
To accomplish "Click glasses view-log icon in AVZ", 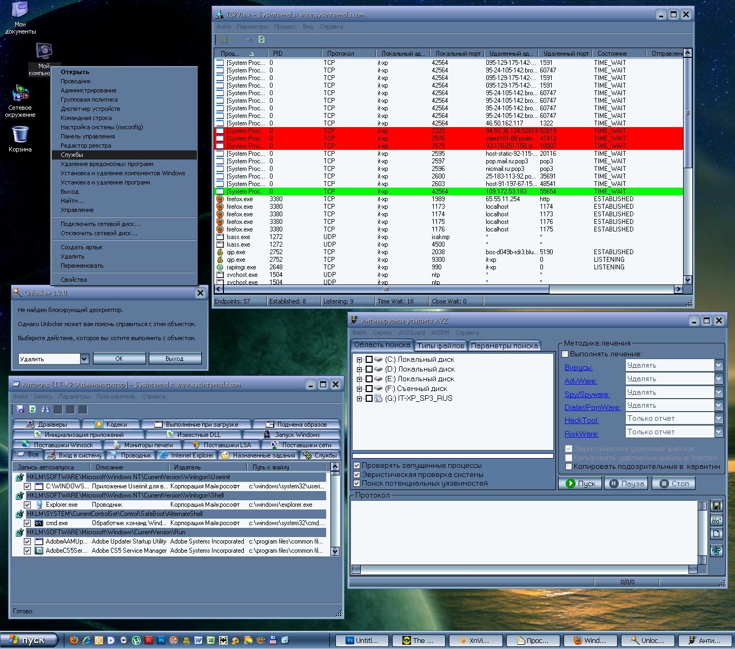I will pyautogui.click(x=717, y=520).
